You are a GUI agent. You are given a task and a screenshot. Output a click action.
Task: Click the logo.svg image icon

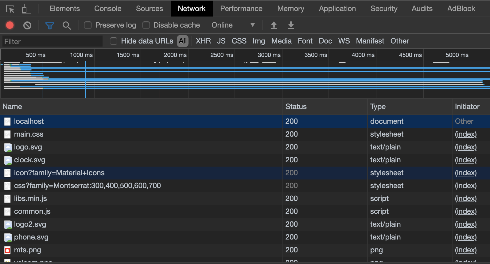click(x=8, y=148)
